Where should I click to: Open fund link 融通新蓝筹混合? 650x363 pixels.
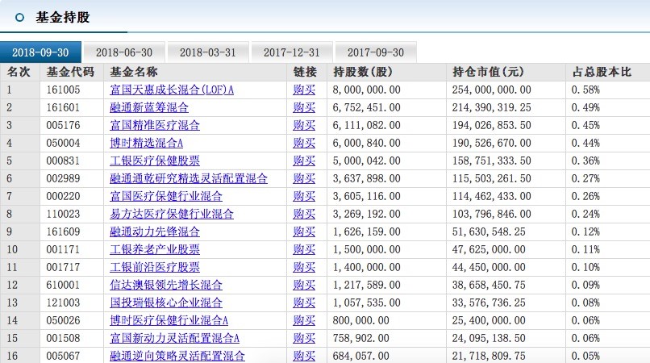point(149,107)
